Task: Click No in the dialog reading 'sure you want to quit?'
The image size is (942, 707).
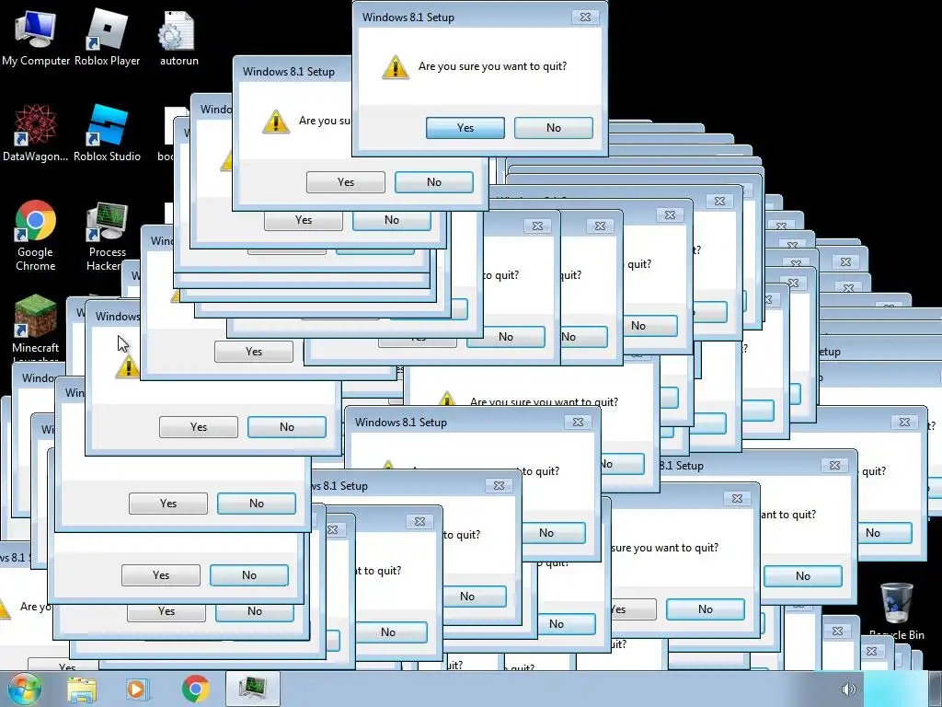Action: (x=706, y=609)
